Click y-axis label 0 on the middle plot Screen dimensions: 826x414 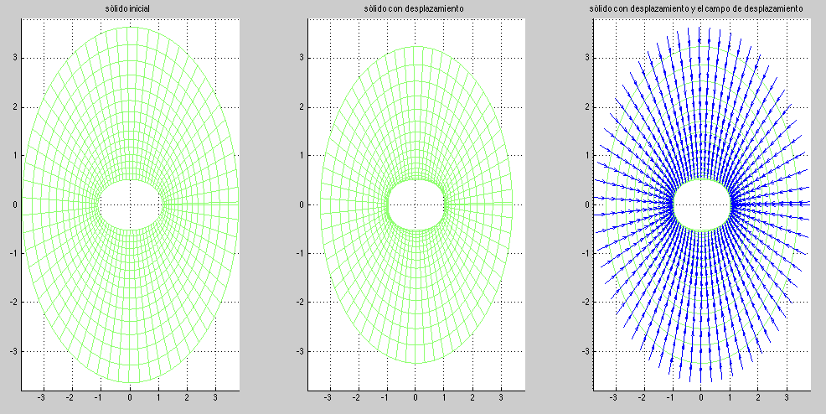[x=300, y=204]
